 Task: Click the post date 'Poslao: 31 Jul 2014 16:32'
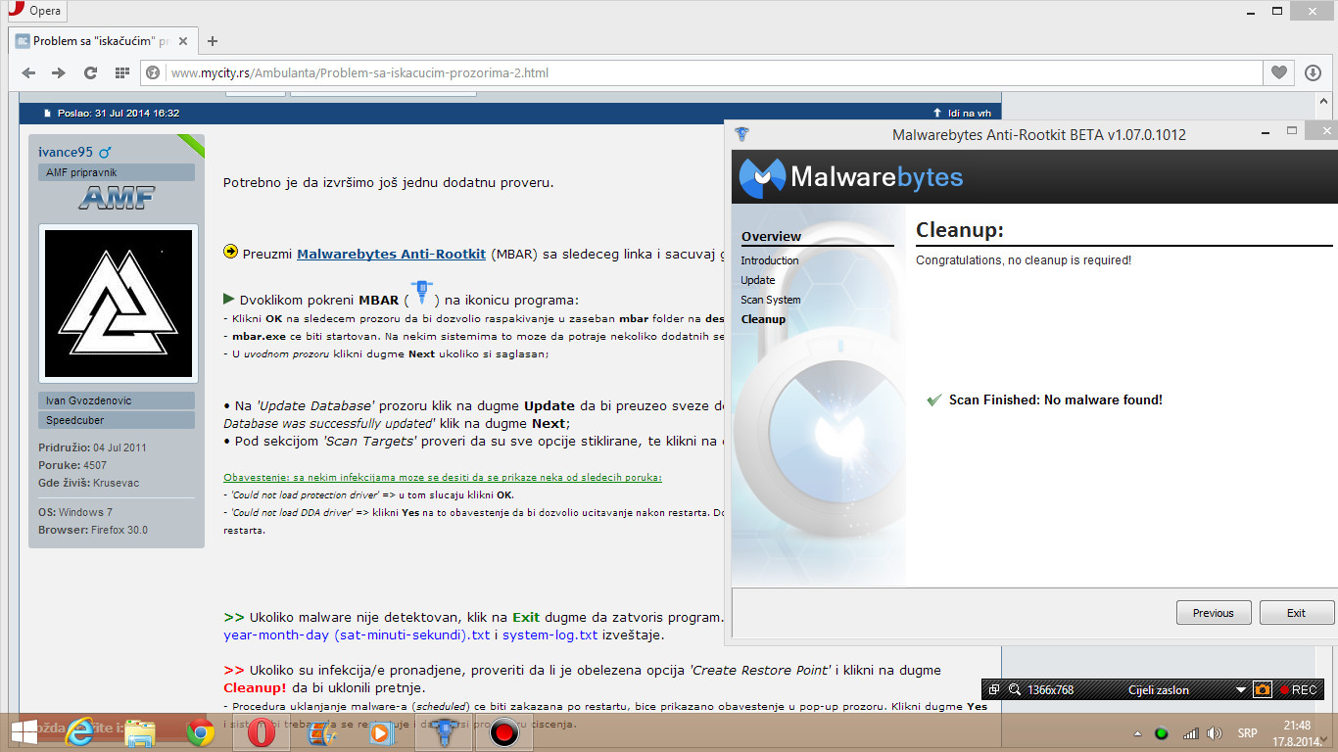point(118,114)
